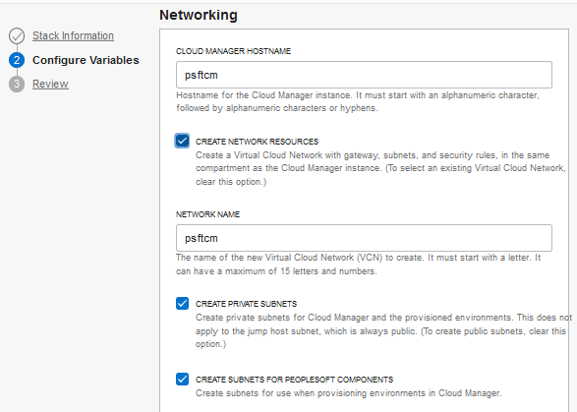Uncheck Create Private Subnets checkbox

pyautogui.click(x=182, y=304)
